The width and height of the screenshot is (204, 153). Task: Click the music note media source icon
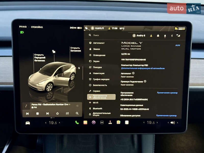[x=26, y=106]
